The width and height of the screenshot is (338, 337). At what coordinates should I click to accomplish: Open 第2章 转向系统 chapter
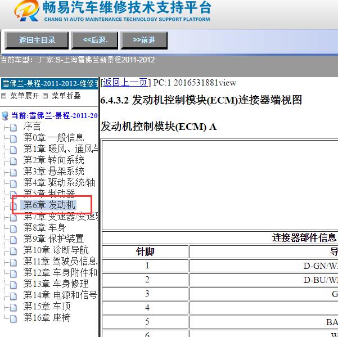pos(53,160)
